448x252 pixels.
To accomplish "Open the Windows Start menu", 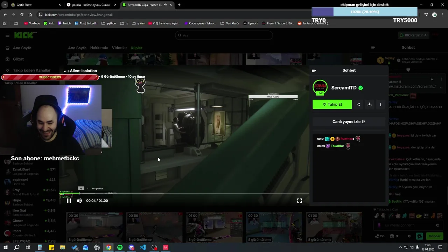I will tap(5, 247).
